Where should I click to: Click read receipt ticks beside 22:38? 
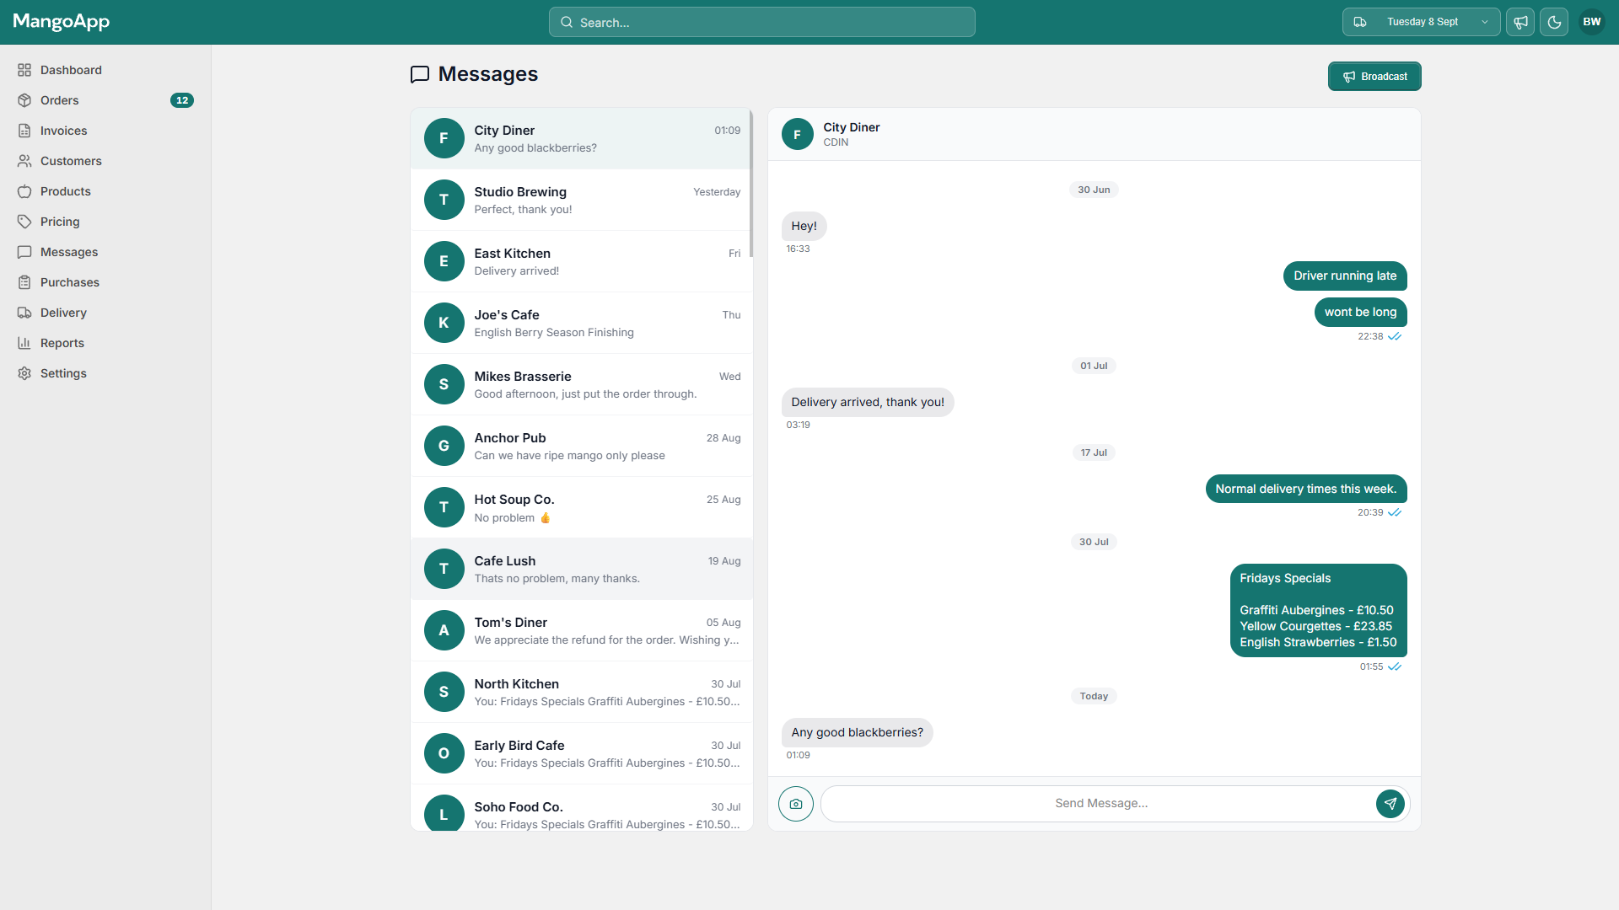1395,336
